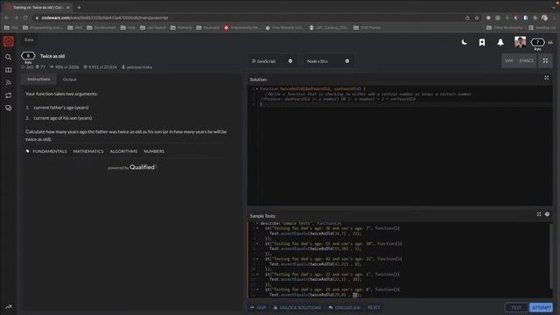The height and width of the screenshot is (315, 560).
Task: Open the chat bubbles icon in sidebar
Action: pos(8,108)
